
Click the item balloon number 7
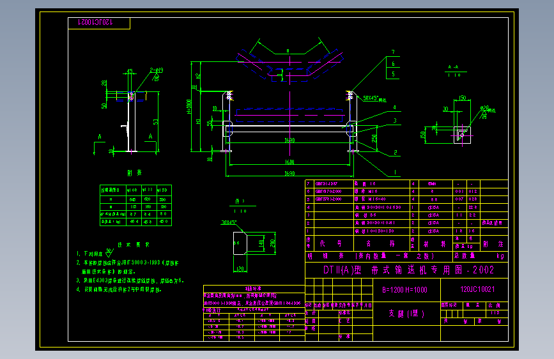pos(393,52)
